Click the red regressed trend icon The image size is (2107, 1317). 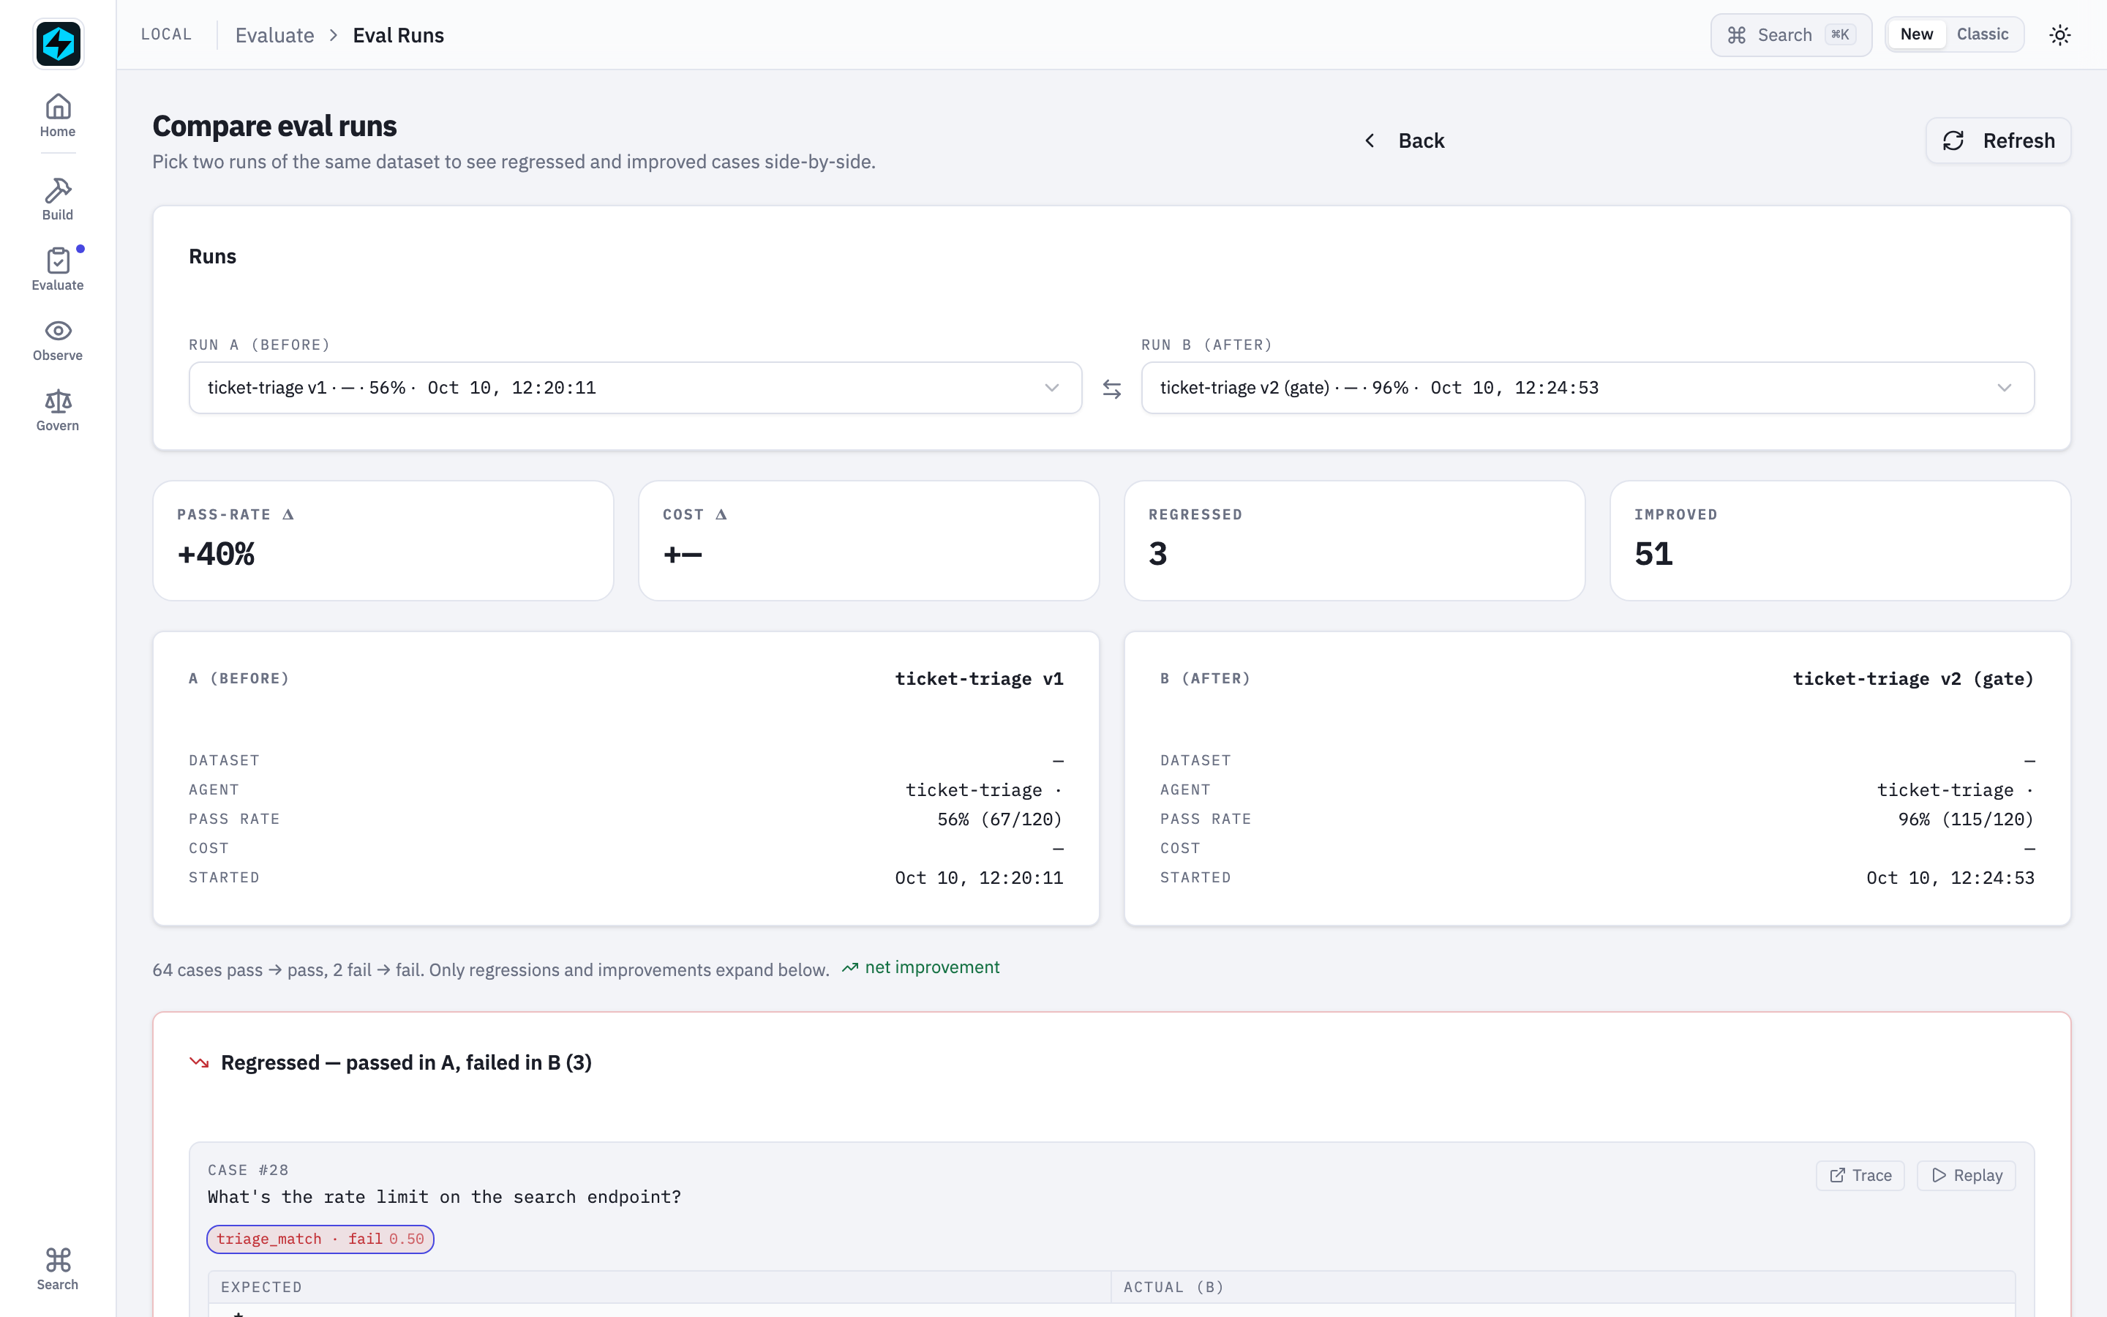(x=200, y=1062)
